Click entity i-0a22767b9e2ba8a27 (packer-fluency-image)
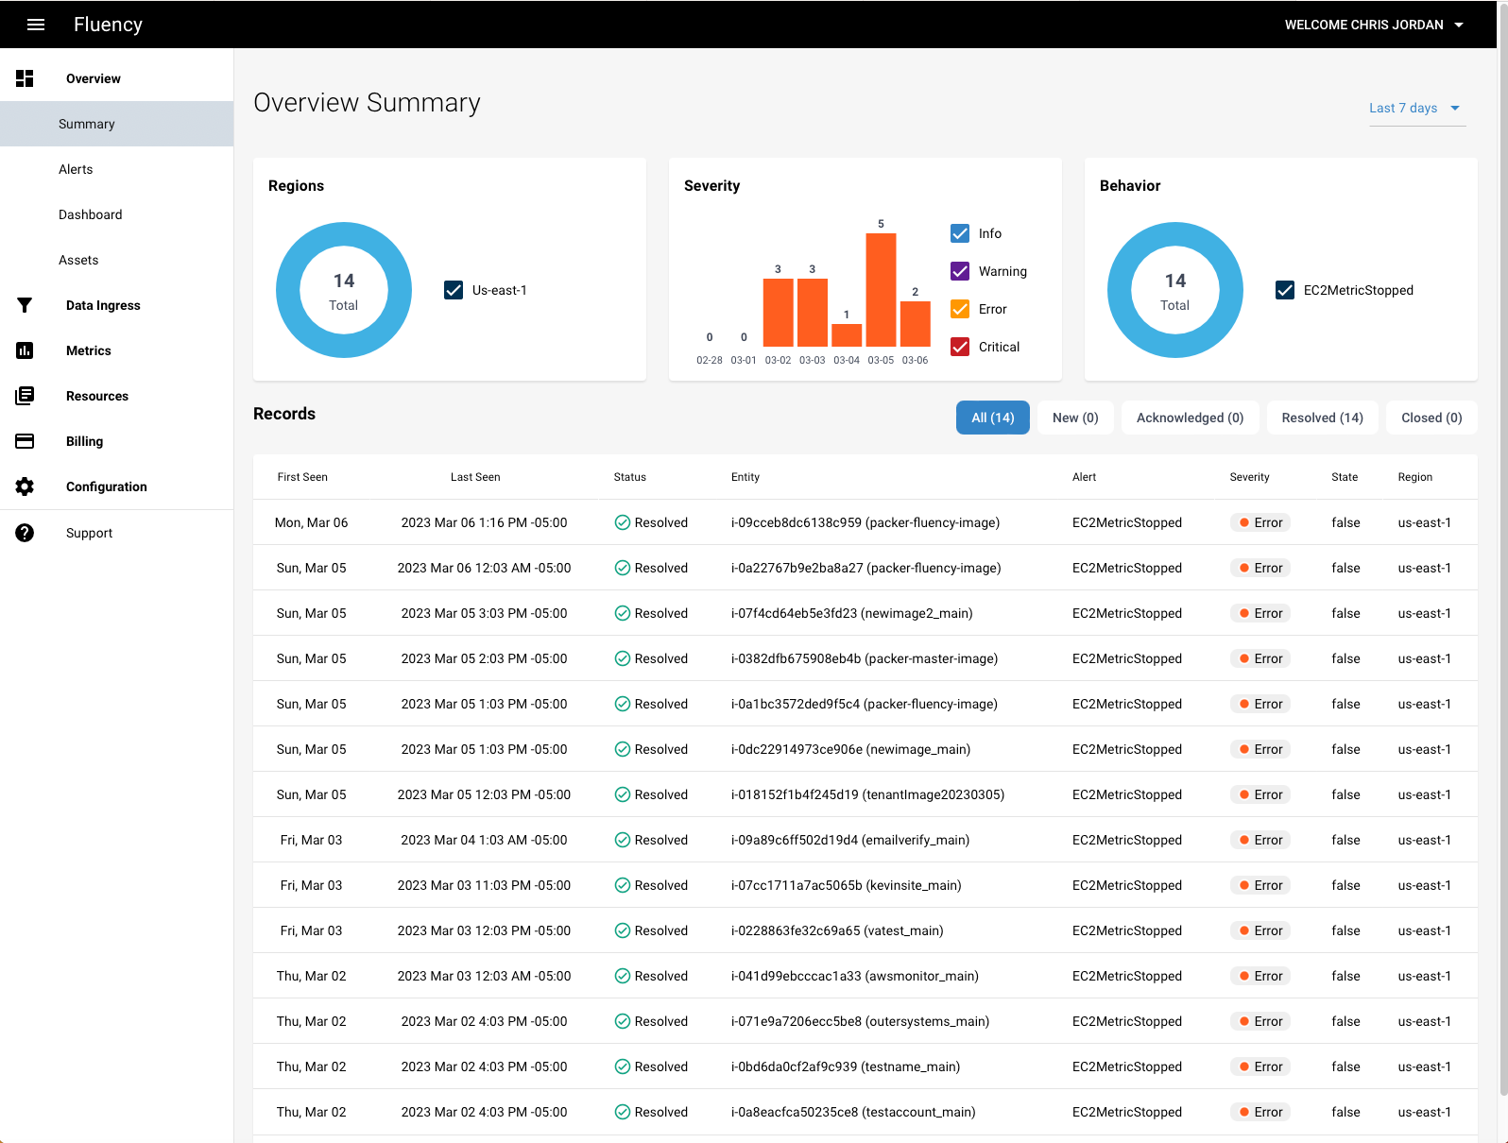1508x1143 pixels. [866, 568]
